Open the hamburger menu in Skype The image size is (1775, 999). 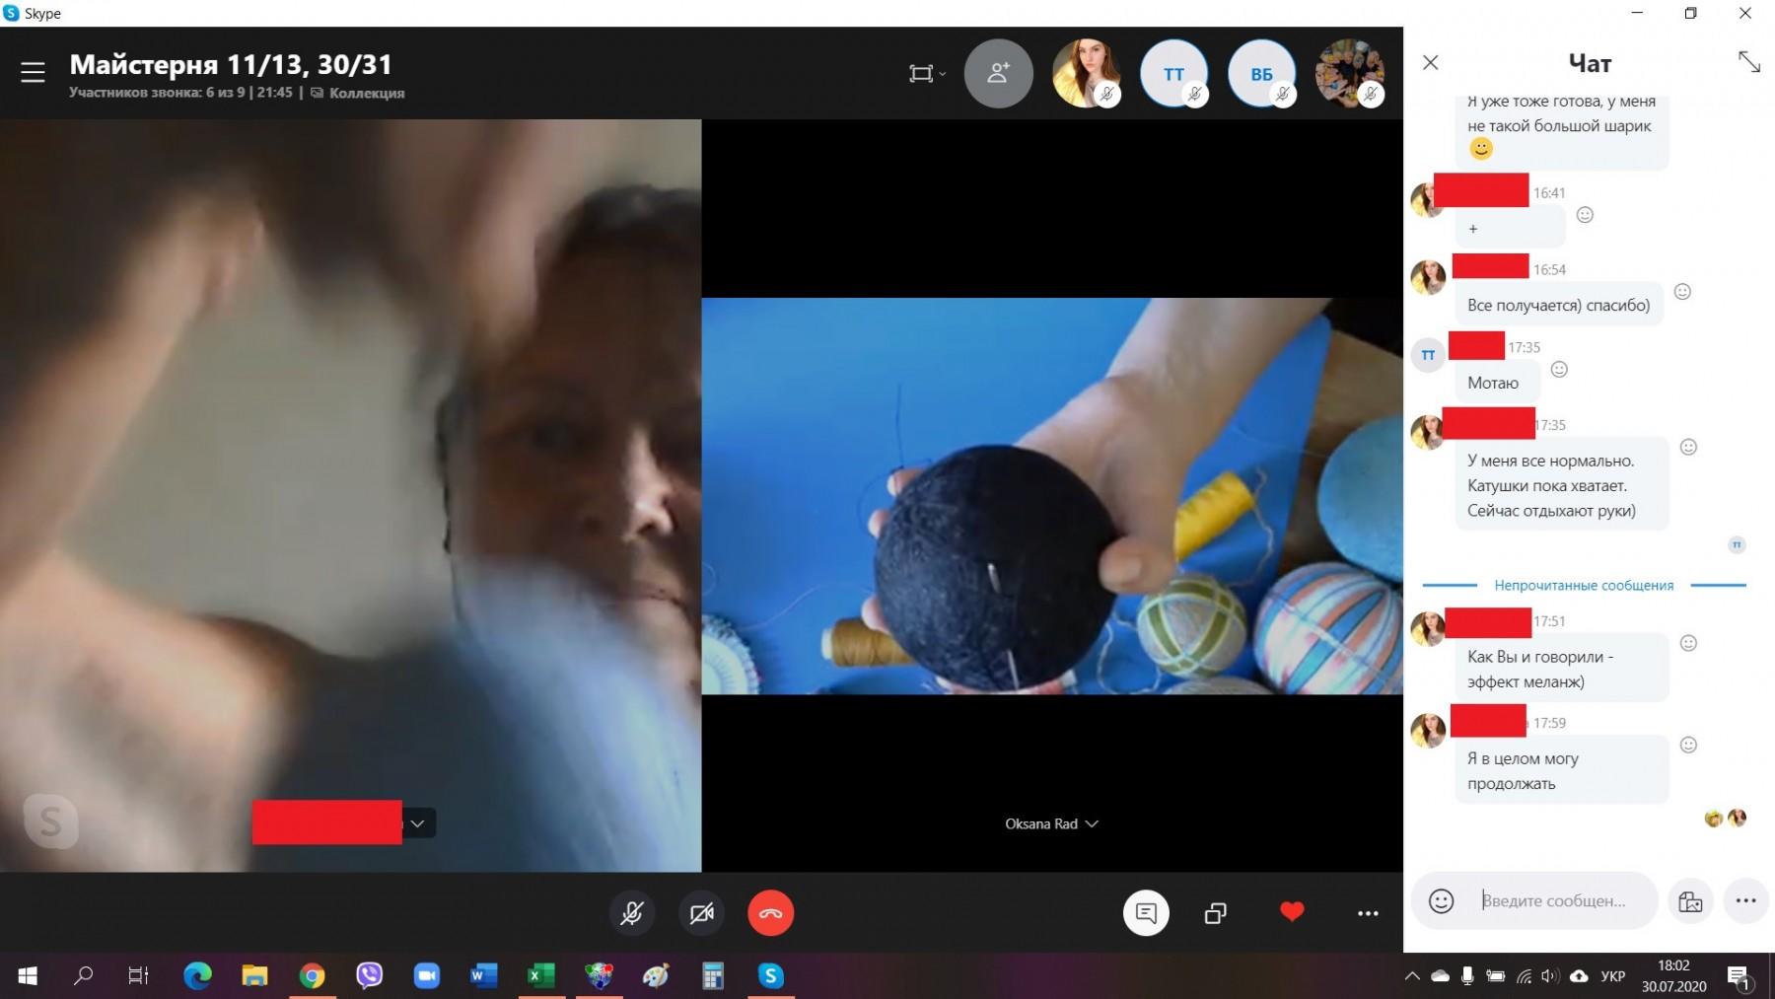tap(33, 72)
